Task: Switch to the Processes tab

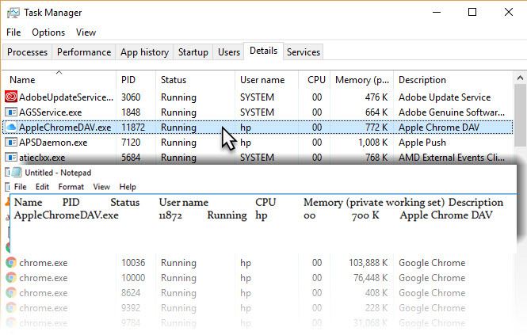Action: [27, 52]
